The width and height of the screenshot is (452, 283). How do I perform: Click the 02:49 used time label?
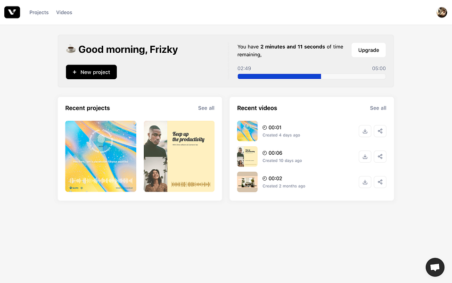(244, 68)
